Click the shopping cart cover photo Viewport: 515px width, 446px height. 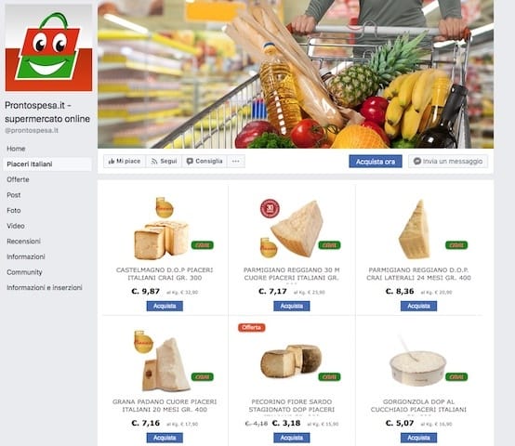pos(296,74)
